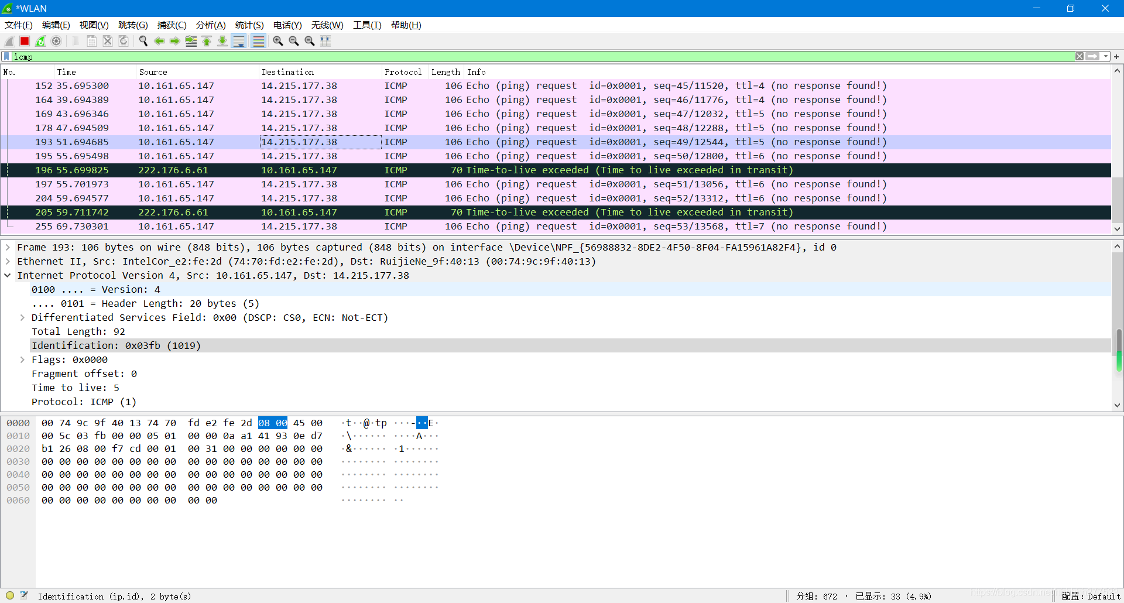Screen dimensions: 1124x603
Task: Open the 帮助(H) menu
Action: pyautogui.click(x=406, y=25)
